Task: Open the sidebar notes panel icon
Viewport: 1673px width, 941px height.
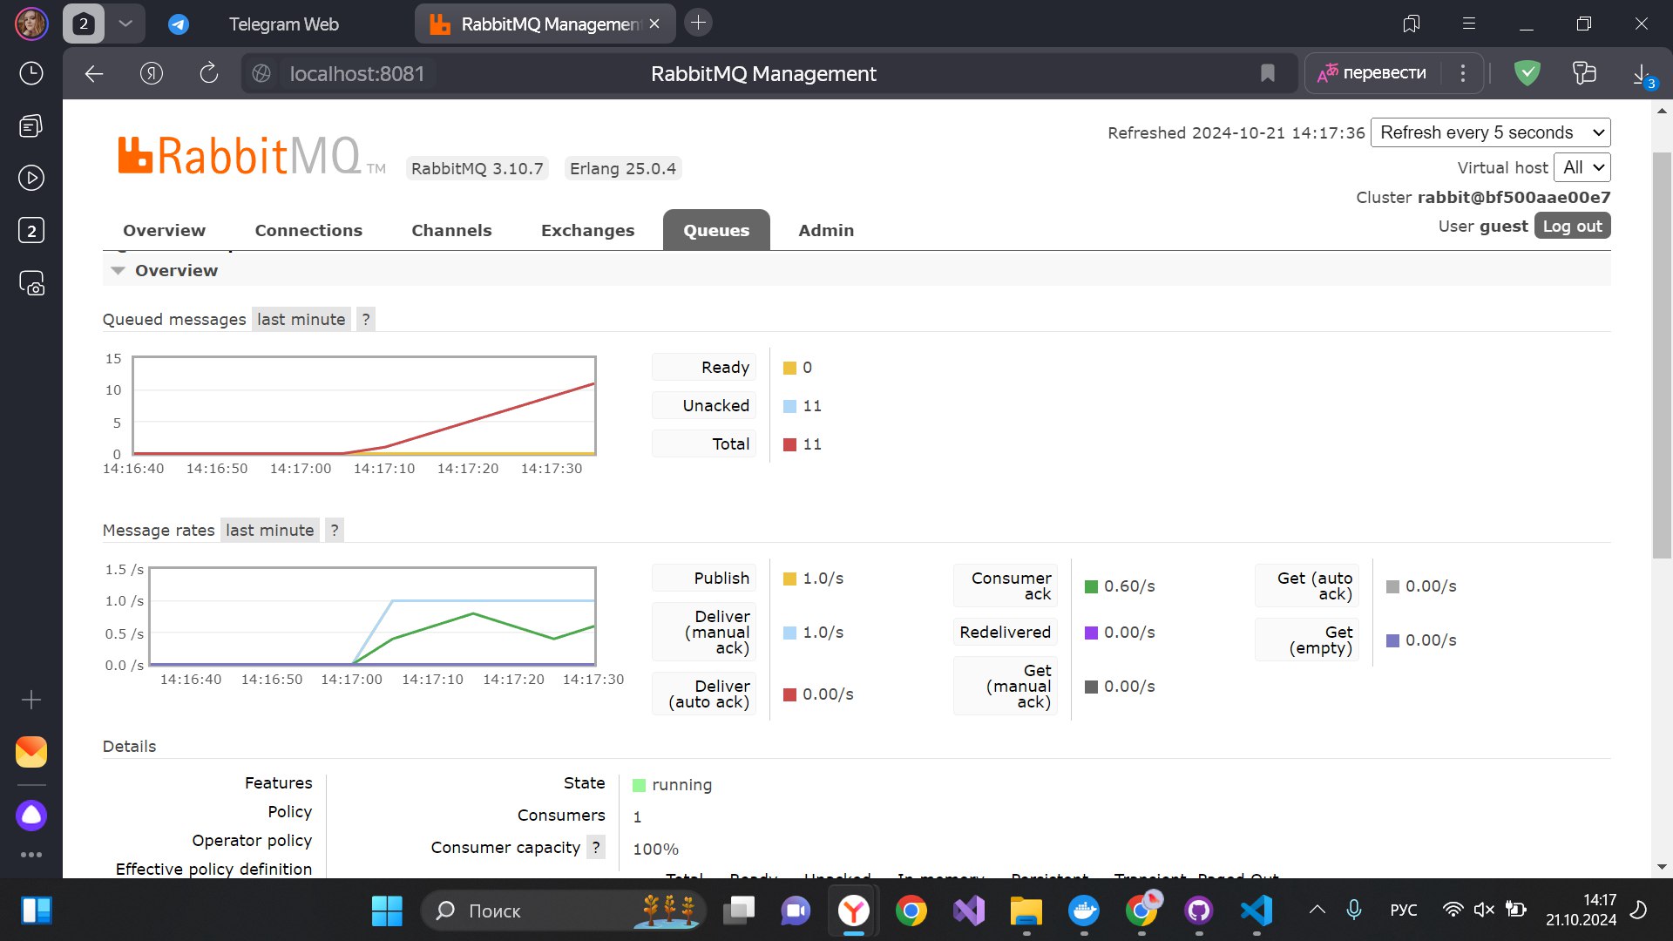Action: (x=31, y=126)
